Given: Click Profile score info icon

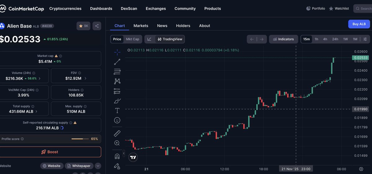Looking at the screenshot, I should [x=22, y=139].
